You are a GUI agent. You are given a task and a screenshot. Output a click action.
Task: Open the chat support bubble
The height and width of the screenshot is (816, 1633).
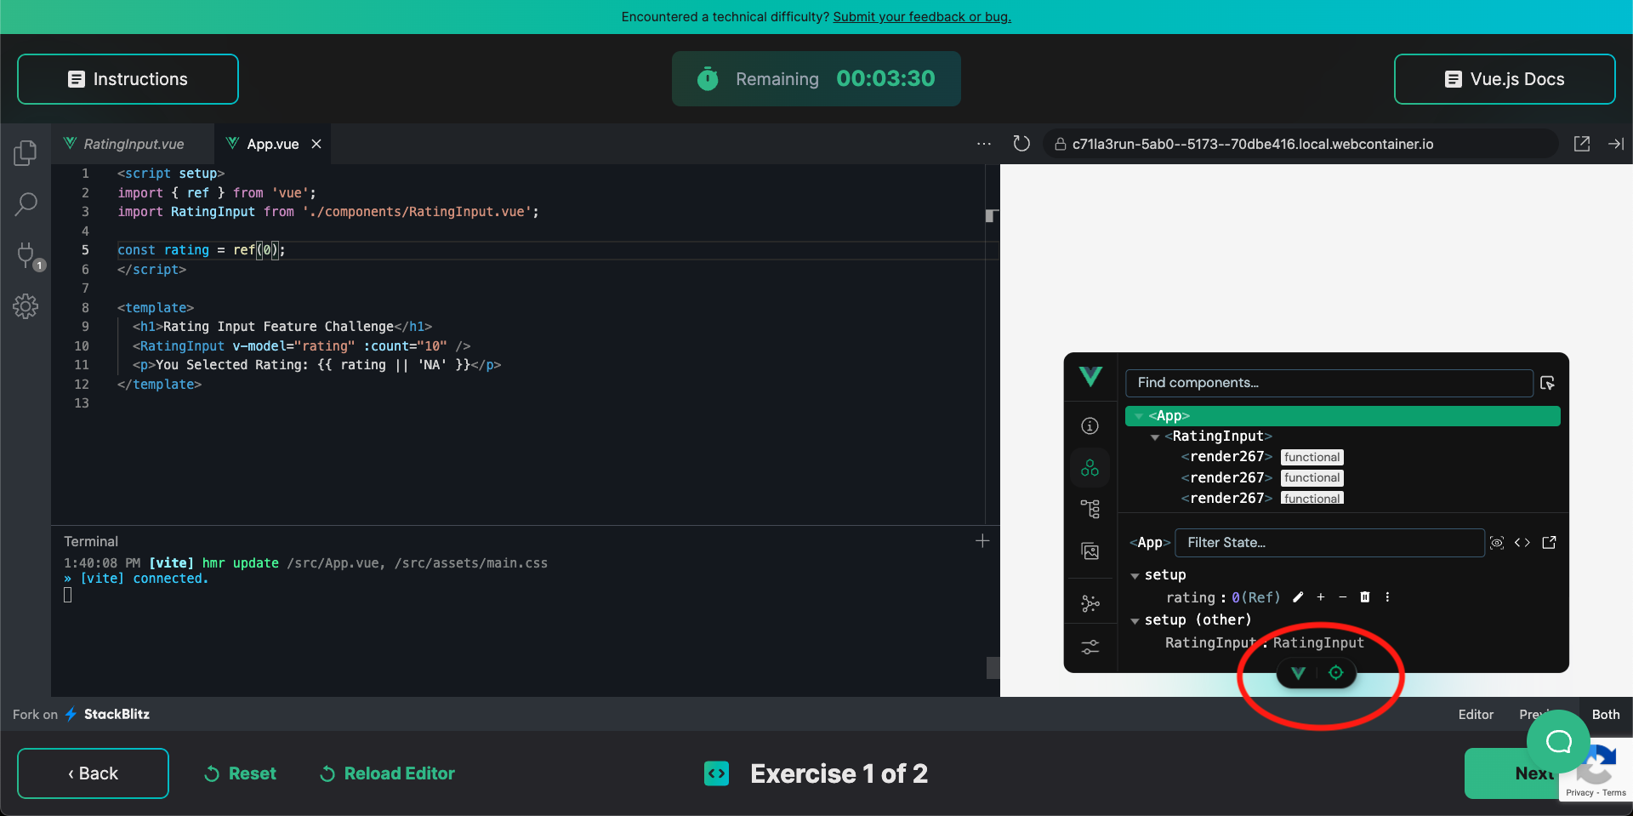1558,742
